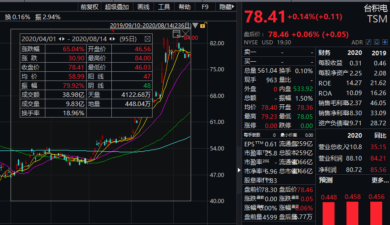Click the 开盘 78.36 value

coord(305,107)
